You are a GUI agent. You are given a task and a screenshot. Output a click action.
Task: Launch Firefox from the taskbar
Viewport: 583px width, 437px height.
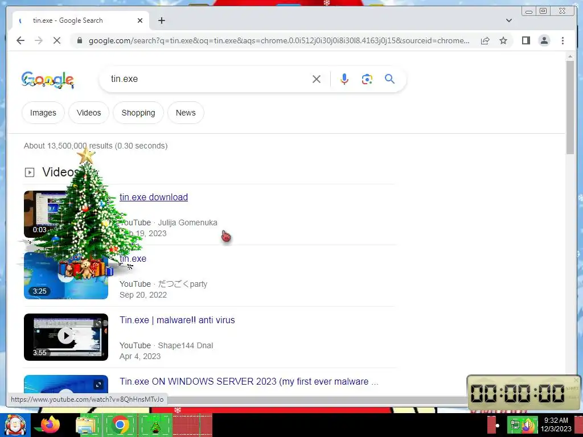click(x=50, y=424)
